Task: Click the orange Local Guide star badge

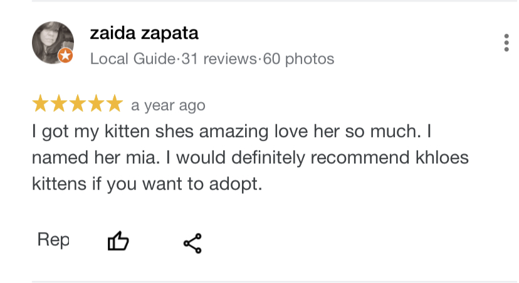Action: click(65, 56)
